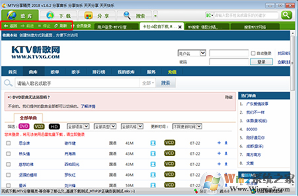The width and height of the screenshot is (298, 196).
Task: Go forward with the 前进 arrow
Action: [x=27, y=26]
